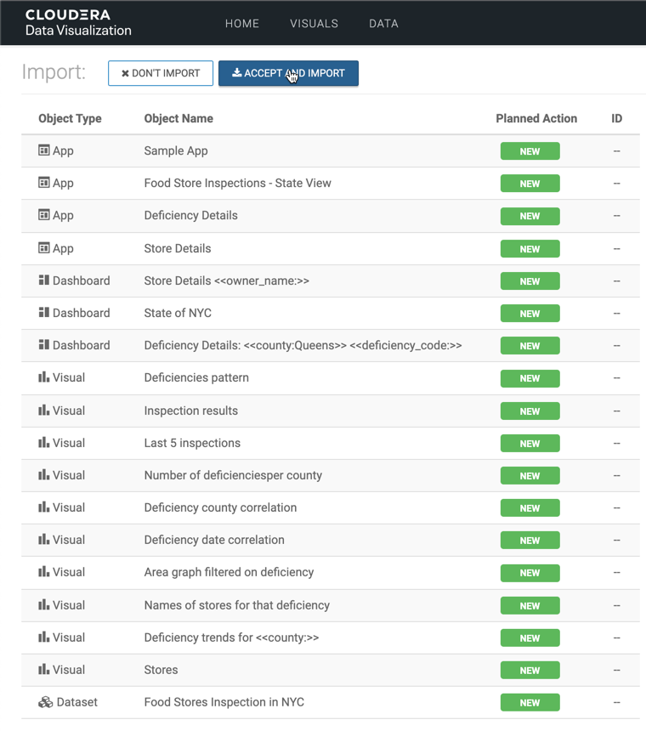
Task: Click the Visual icon in the Stores row
Action: (44, 670)
